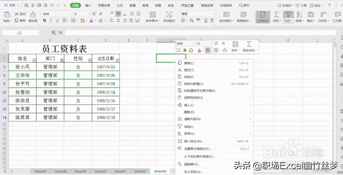The width and height of the screenshot is (343, 175).
Task: Click the ribbon eraser Clear icon
Action: [101, 20]
